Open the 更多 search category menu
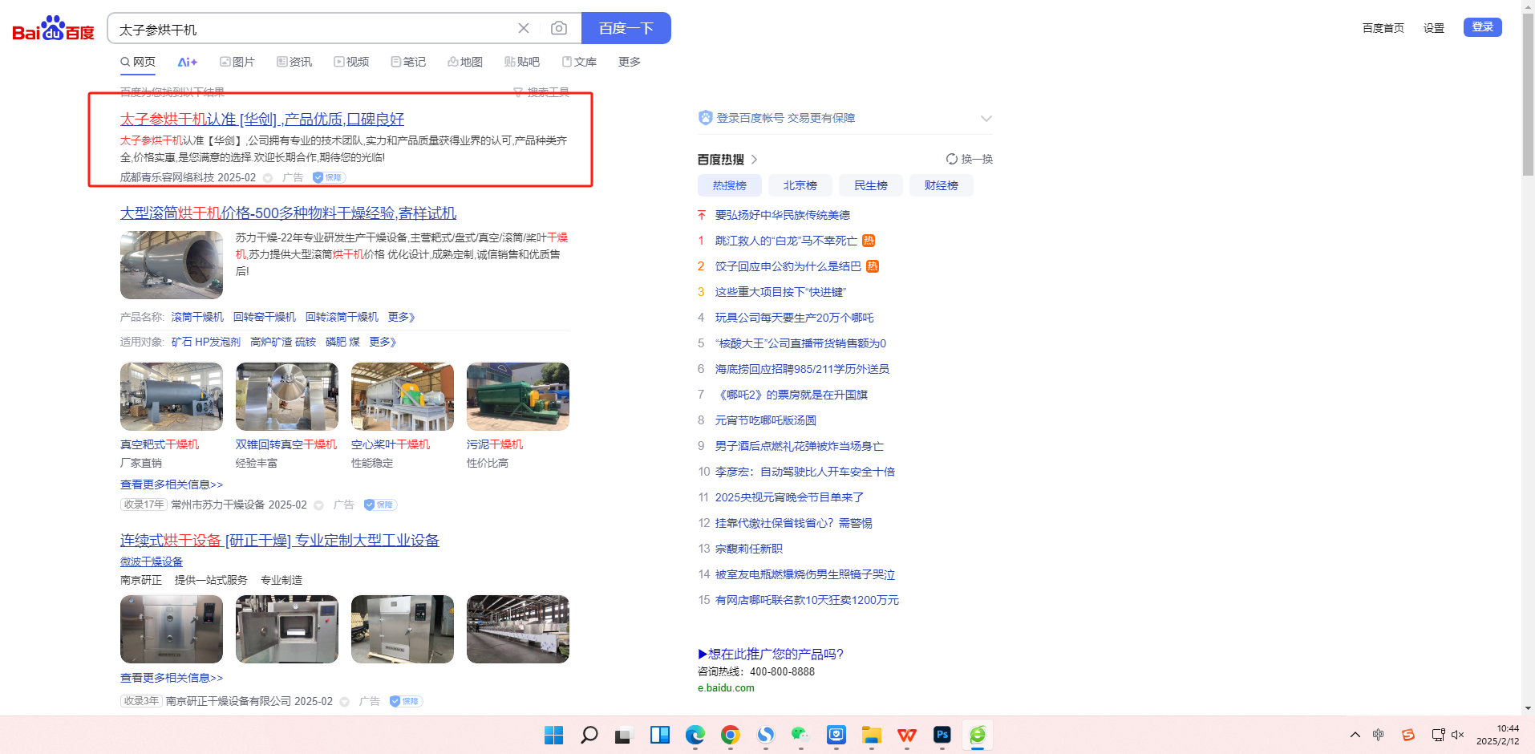 click(629, 62)
